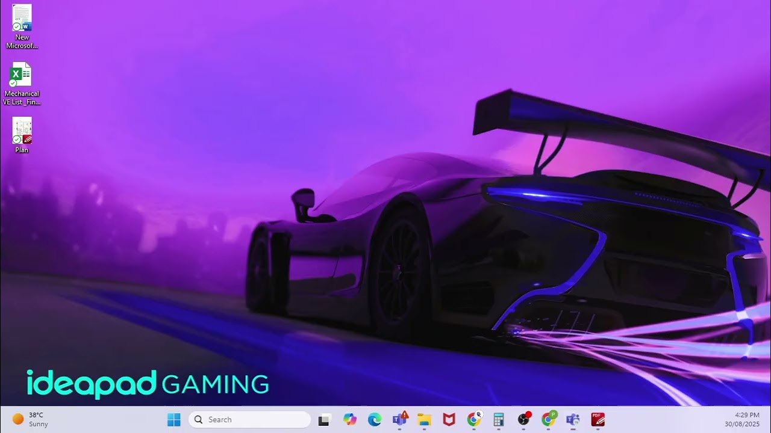Open File Explorer from taskbar

pyautogui.click(x=425, y=420)
